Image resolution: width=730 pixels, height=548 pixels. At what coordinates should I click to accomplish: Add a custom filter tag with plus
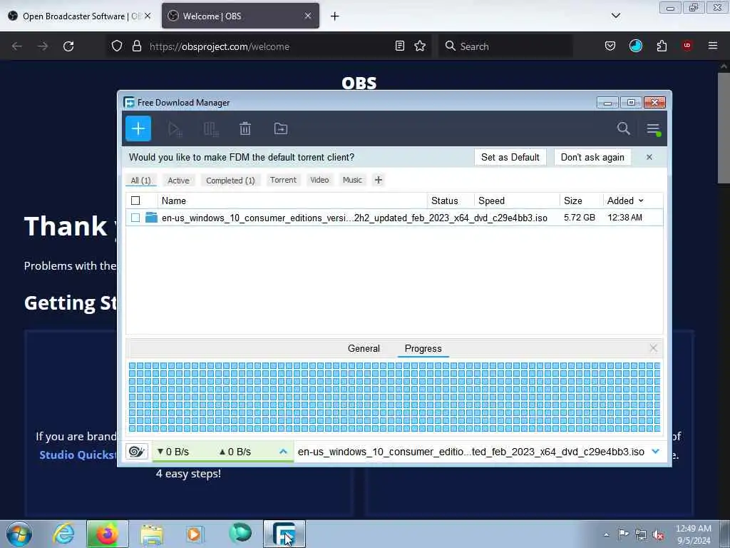coord(378,180)
